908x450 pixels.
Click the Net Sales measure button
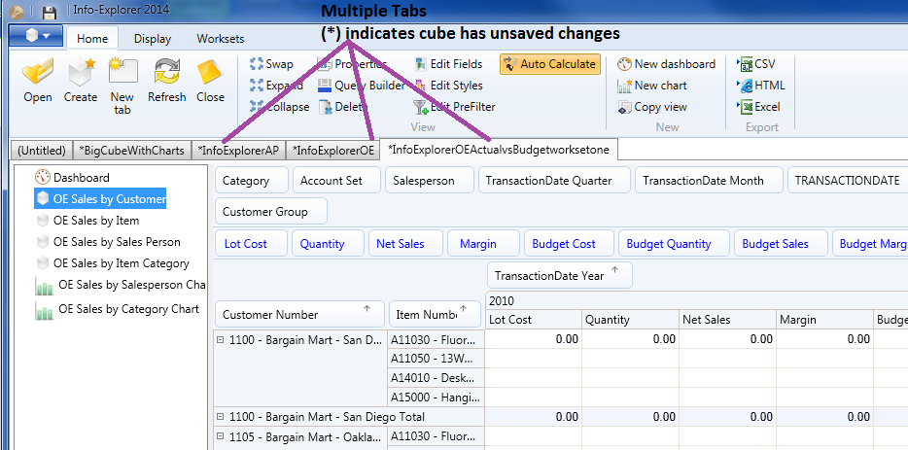pos(403,244)
